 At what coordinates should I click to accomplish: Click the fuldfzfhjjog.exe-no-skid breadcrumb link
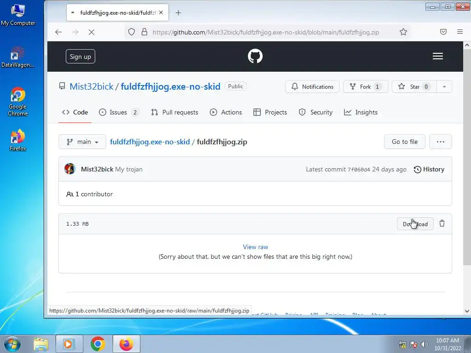point(150,142)
